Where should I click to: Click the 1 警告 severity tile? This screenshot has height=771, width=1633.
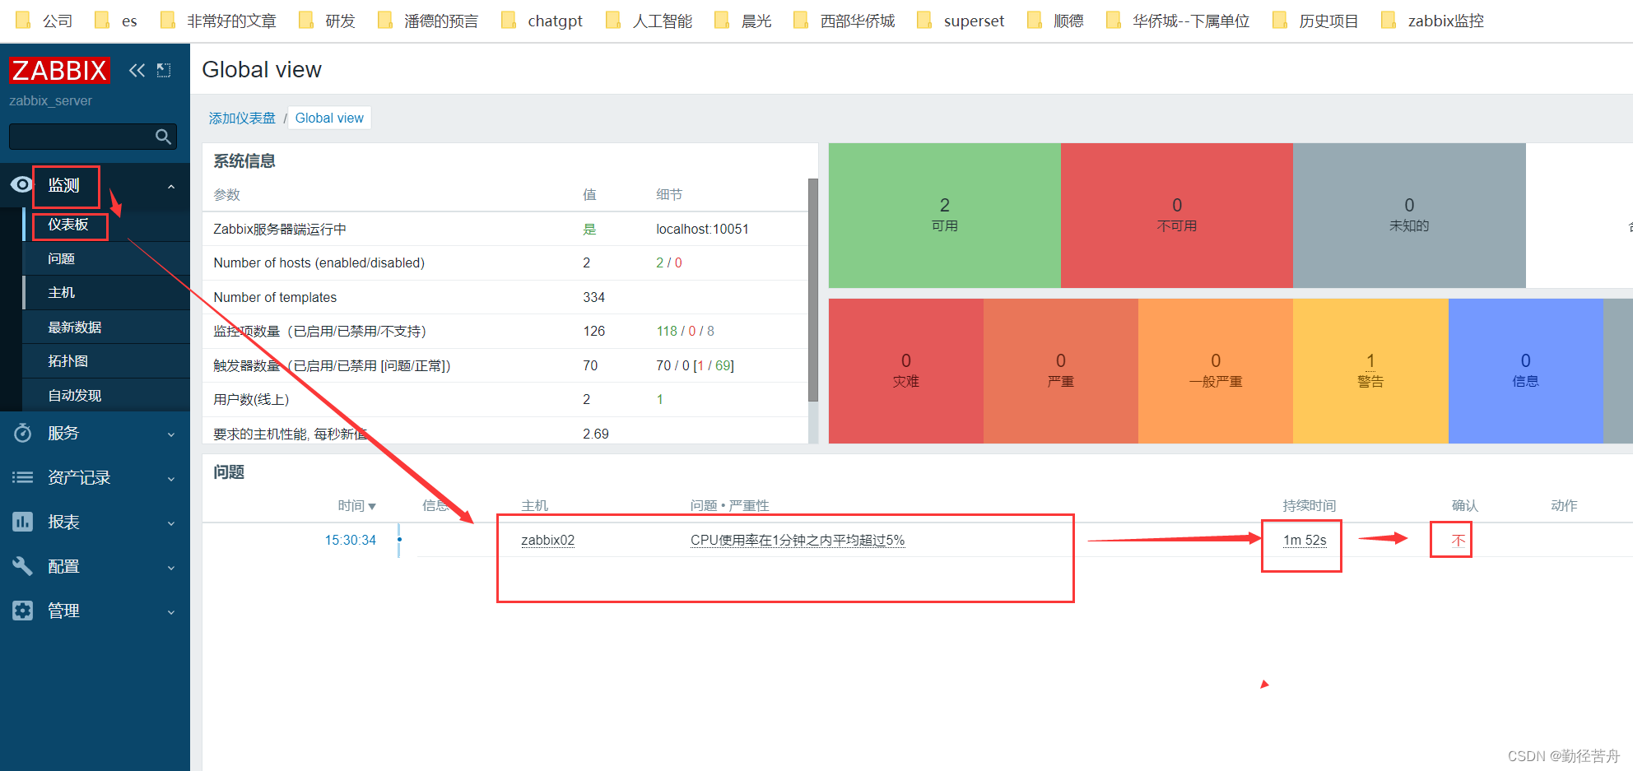[1370, 371]
